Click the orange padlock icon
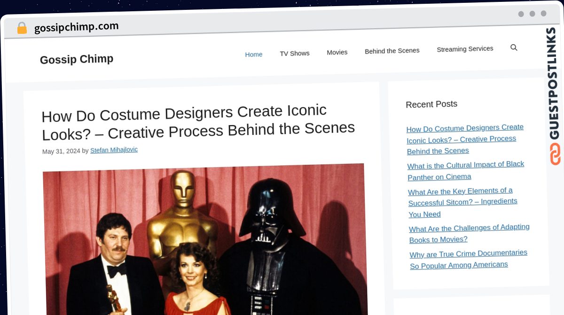This screenshot has height=315, width=564. (22, 28)
